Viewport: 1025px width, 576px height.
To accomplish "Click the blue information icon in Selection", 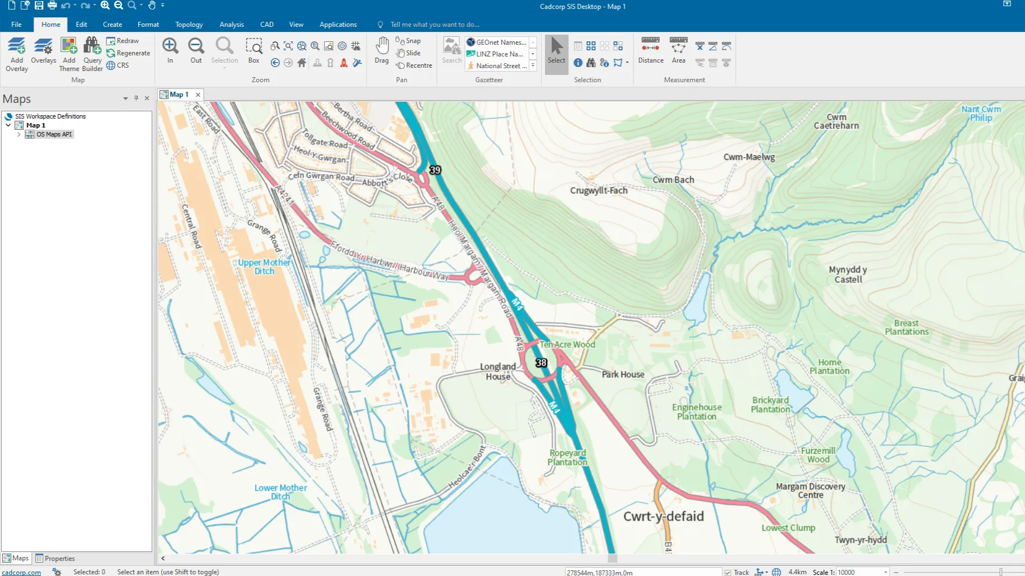I will [578, 63].
